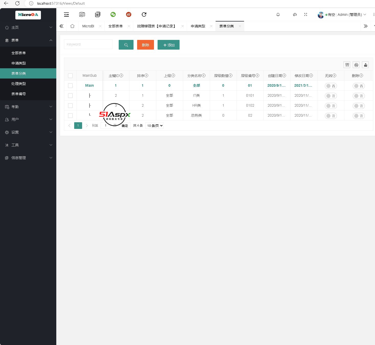Toggle 无效 switch in the Main row
375x345 pixels.
point(331,86)
